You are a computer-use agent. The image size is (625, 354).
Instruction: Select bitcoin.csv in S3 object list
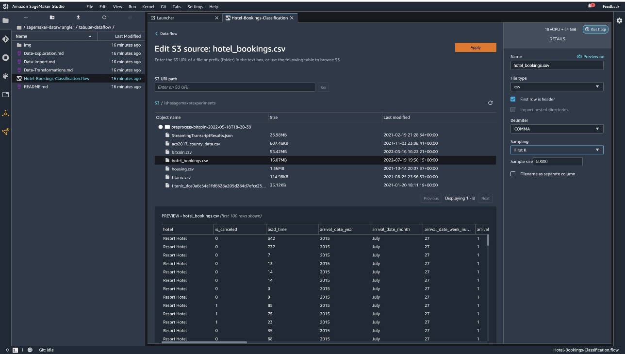(x=325, y=152)
